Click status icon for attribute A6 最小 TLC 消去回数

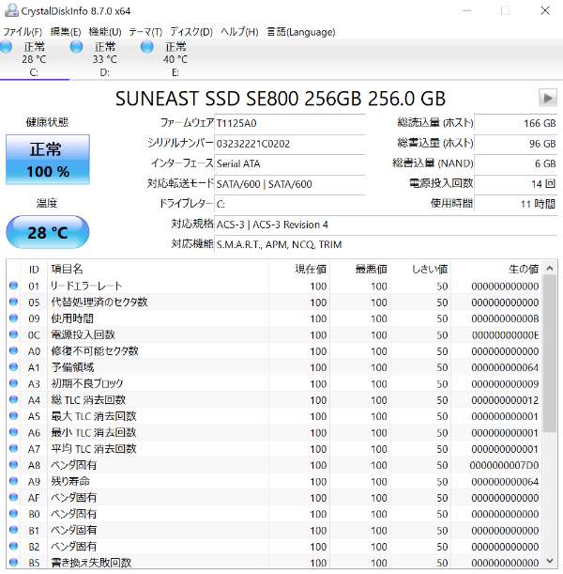[x=13, y=431]
